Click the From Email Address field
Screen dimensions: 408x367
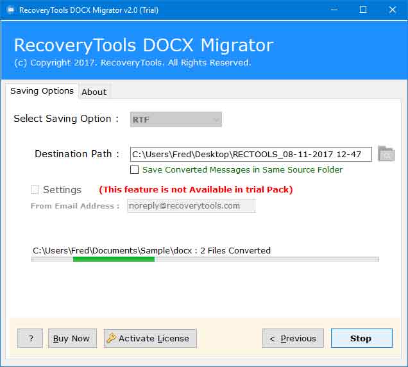(191, 206)
